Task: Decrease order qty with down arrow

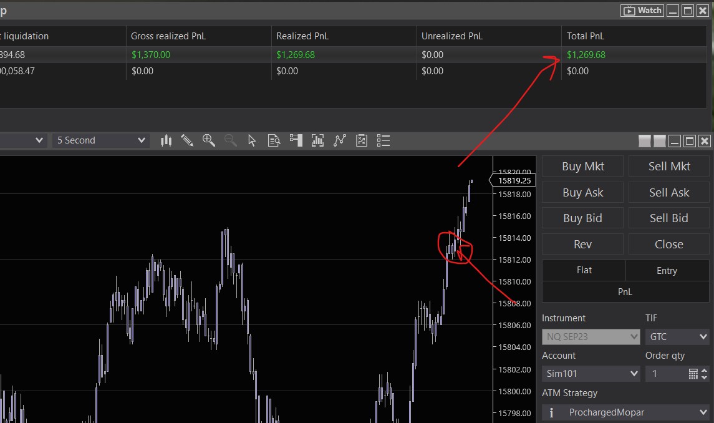Action: tap(705, 377)
